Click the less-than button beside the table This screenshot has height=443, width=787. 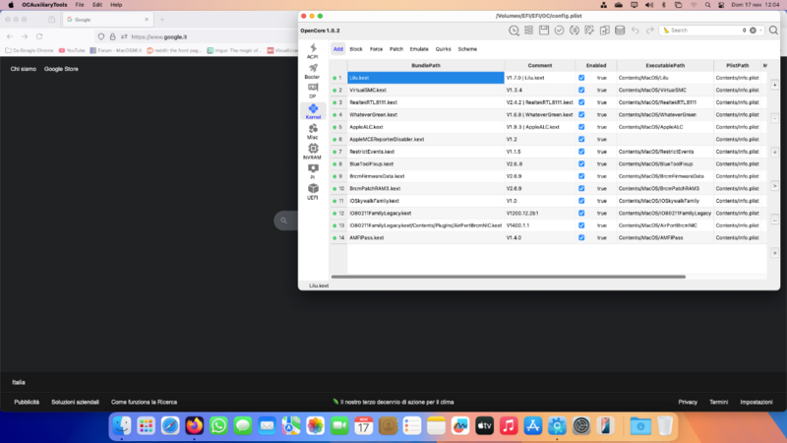click(x=774, y=153)
